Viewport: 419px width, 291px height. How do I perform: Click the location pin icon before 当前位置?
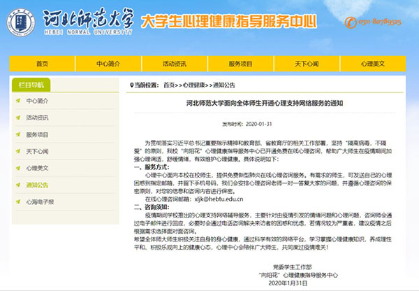128,85
